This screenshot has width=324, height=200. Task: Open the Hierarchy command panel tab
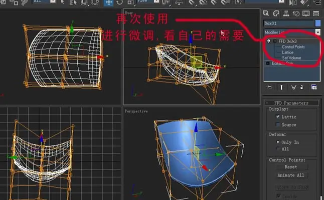coord(286,13)
